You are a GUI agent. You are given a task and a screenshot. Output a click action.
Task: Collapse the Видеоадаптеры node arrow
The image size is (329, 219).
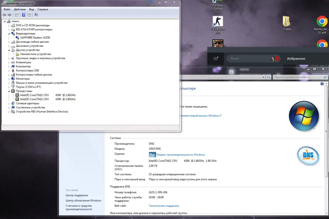(x=9, y=34)
